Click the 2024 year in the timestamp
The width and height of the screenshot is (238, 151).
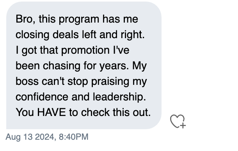click(x=44, y=137)
